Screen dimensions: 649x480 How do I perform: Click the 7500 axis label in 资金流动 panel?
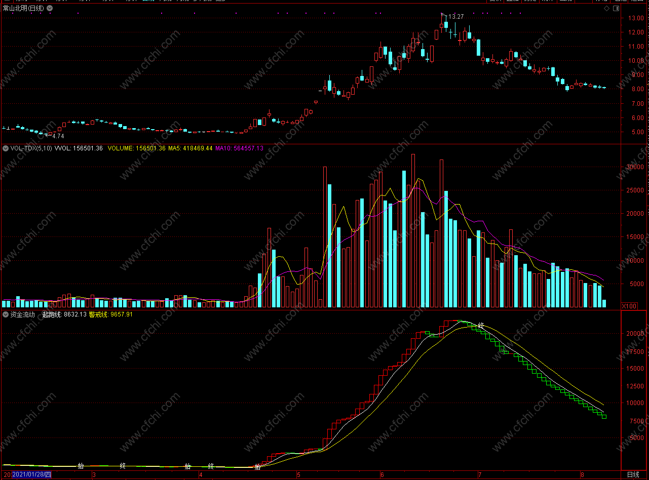636,421
